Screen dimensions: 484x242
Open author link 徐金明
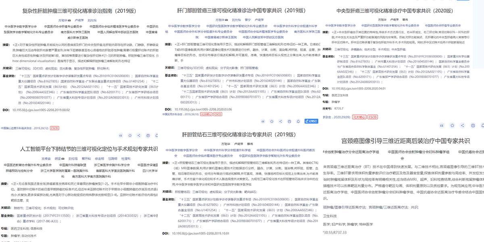[x=99, y=159]
